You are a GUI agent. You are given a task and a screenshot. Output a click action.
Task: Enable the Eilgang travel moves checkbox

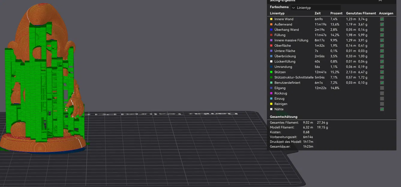pyautogui.click(x=382, y=88)
